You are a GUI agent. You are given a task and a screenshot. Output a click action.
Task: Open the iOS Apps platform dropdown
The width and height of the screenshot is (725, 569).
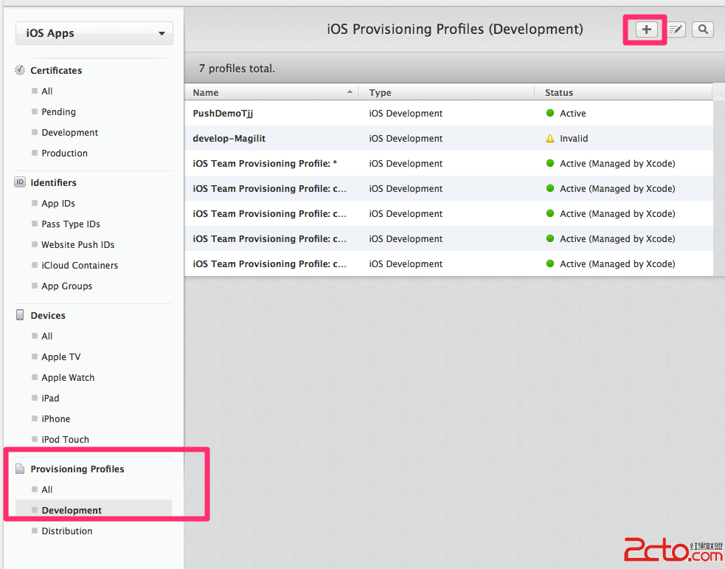[x=94, y=33]
